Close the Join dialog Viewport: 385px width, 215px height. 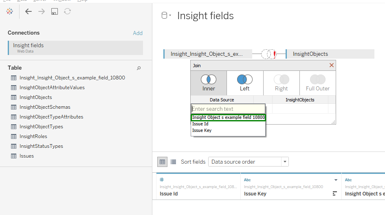[x=332, y=65]
